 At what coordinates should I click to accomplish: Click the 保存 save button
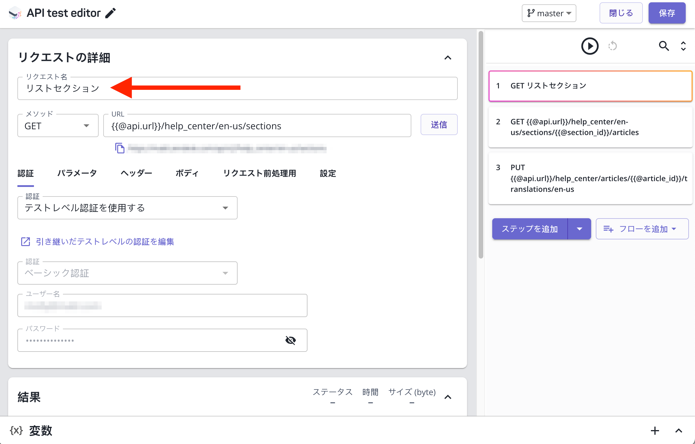click(667, 13)
